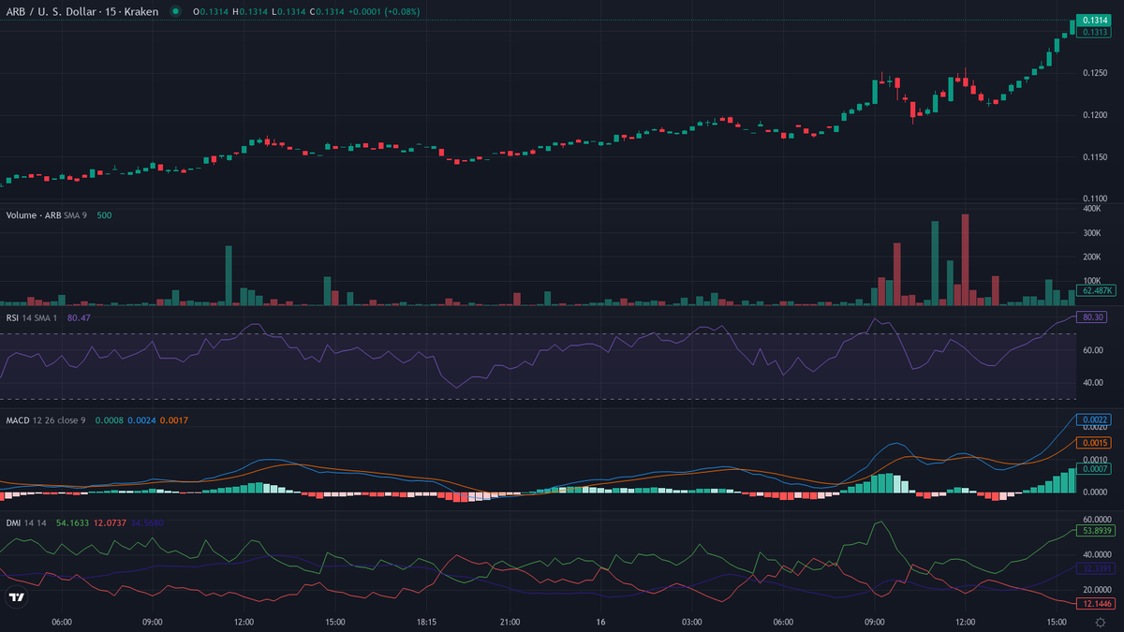Click the RSI value label 80.30
The height and width of the screenshot is (632, 1124).
pos(1094,317)
